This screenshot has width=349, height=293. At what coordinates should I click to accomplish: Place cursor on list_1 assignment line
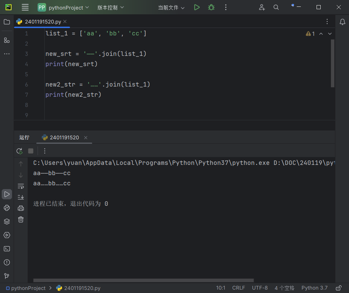pyautogui.click(x=96, y=33)
